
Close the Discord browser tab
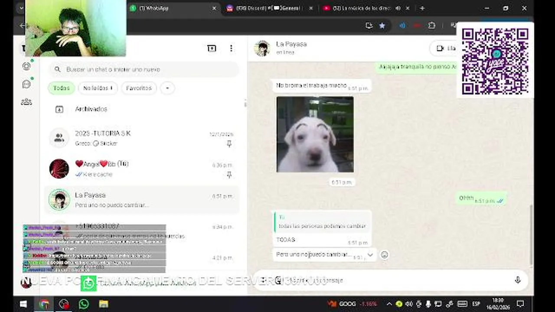point(311,8)
